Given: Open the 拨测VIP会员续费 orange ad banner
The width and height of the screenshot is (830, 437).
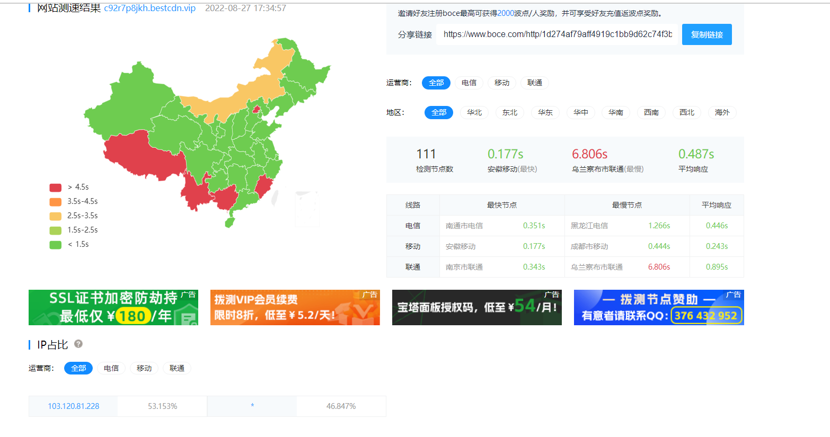Looking at the screenshot, I should 295,307.
